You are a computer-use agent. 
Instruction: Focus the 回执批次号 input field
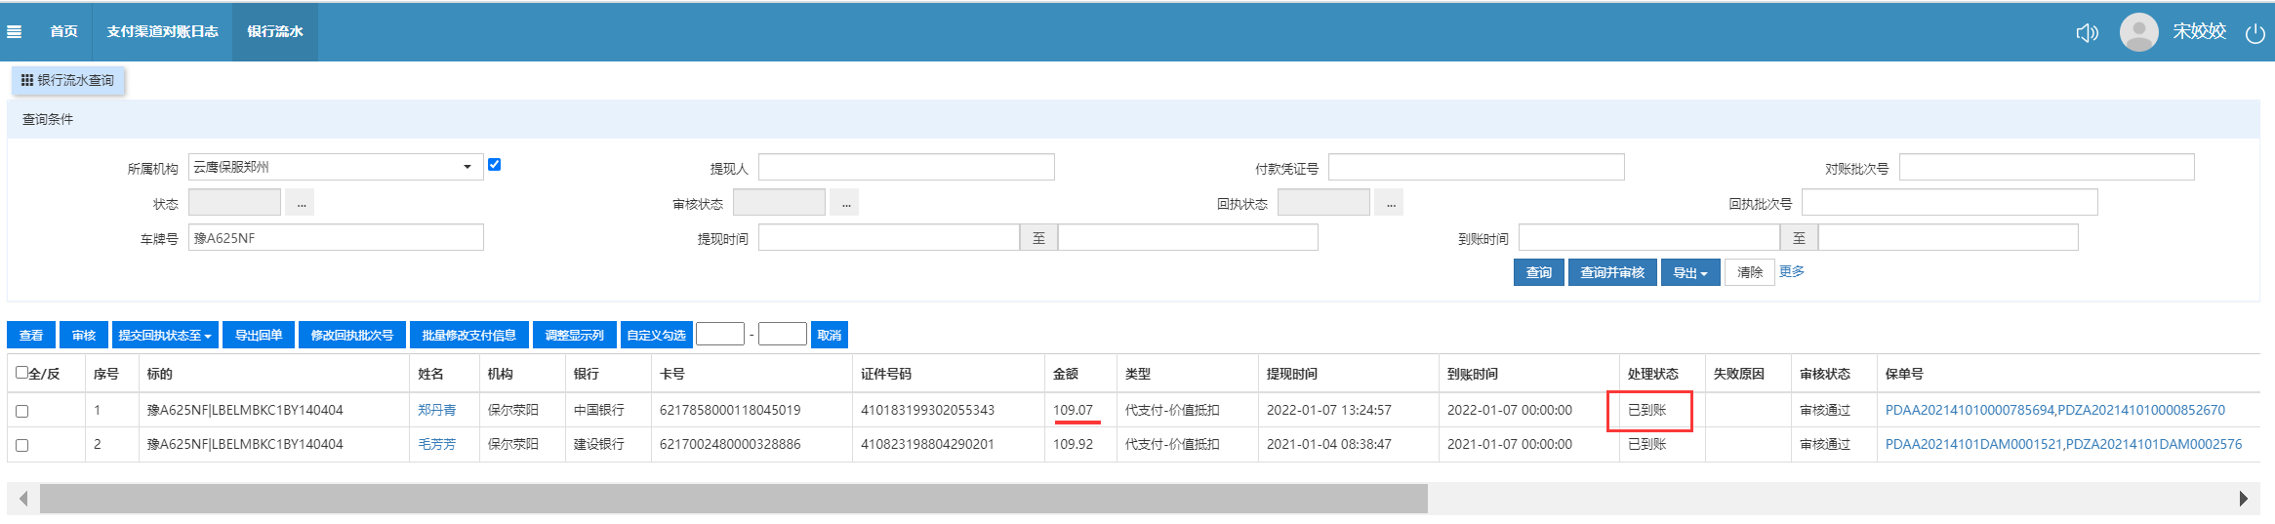point(1950,203)
